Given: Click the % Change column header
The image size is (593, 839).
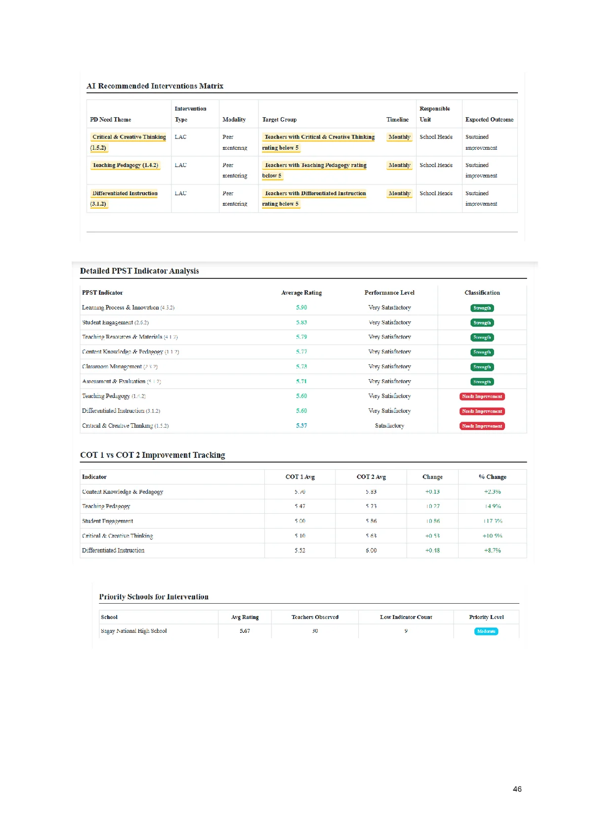Looking at the screenshot, I should point(492,477).
